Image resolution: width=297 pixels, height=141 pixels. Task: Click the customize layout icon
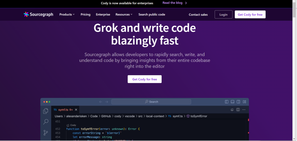click(x=244, y=102)
